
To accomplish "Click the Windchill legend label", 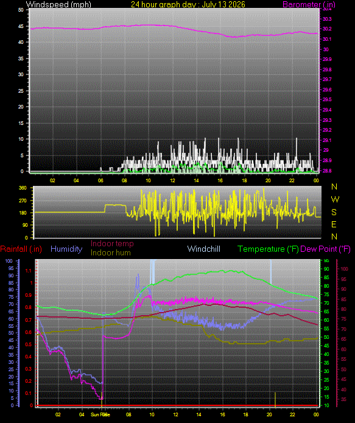I will pos(204,249).
